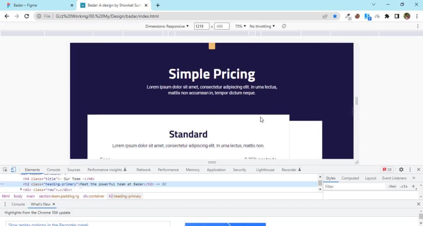Open a new browser tab
The image size is (423, 226).
tap(158, 5)
